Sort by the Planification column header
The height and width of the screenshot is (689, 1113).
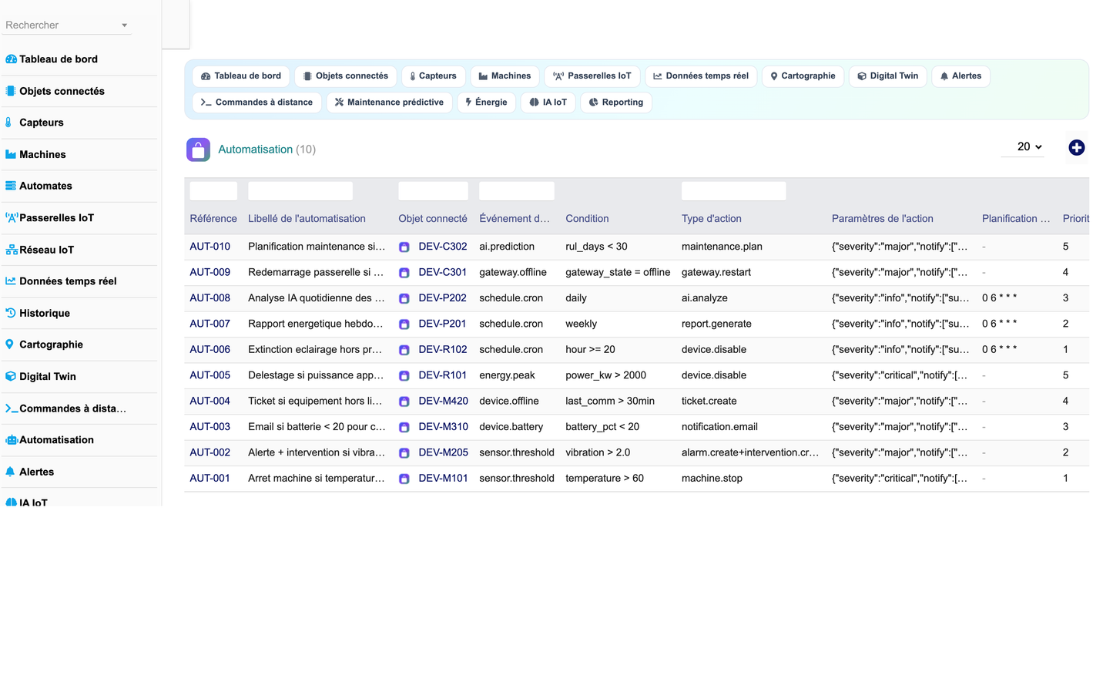point(1015,219)
